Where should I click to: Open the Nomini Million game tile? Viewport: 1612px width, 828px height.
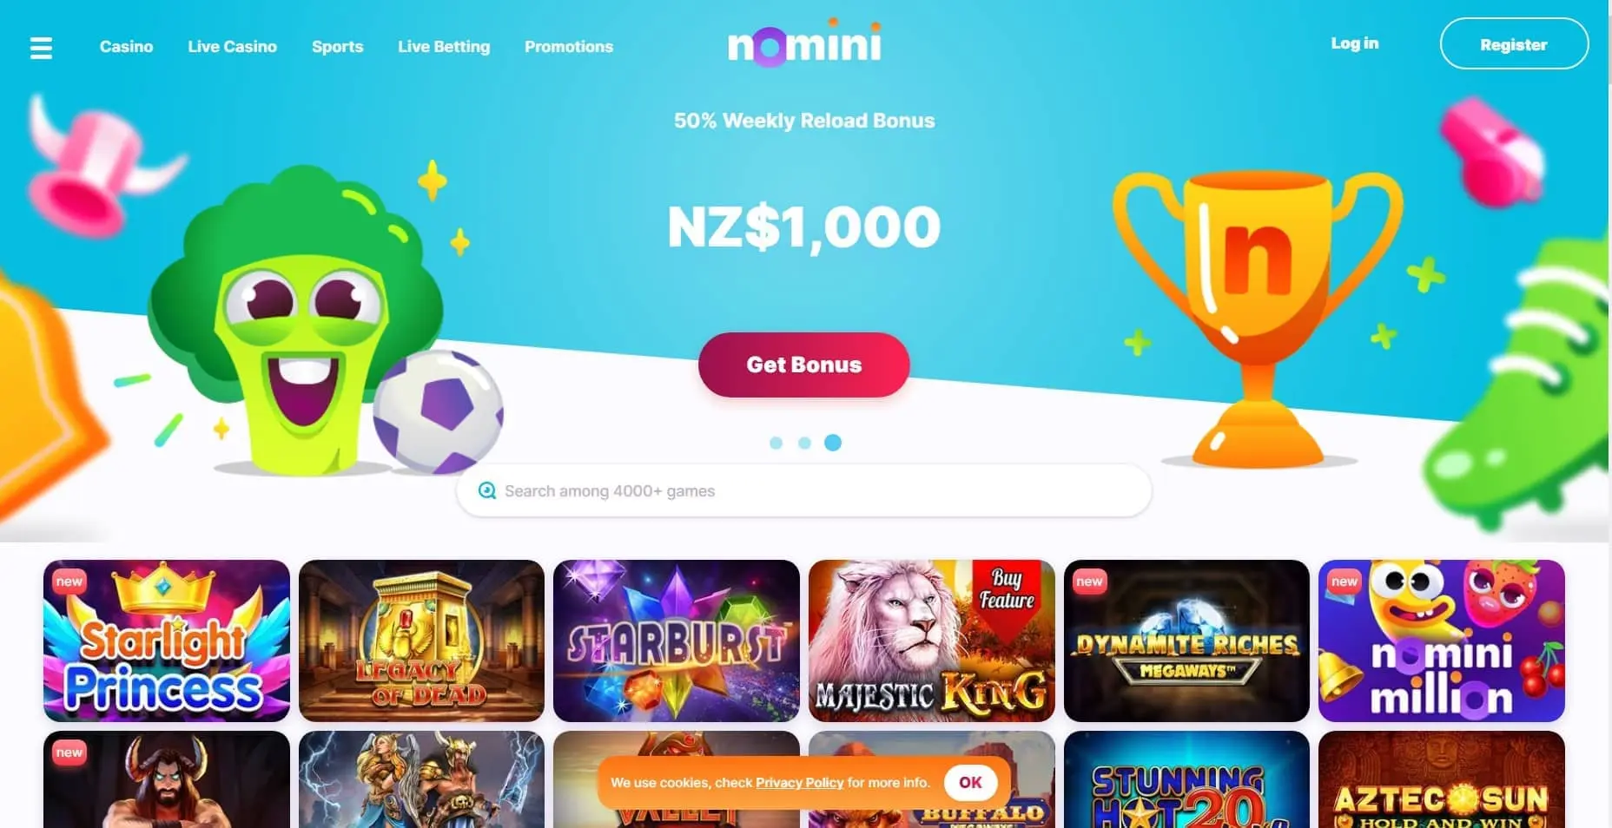click(1442, 641)
